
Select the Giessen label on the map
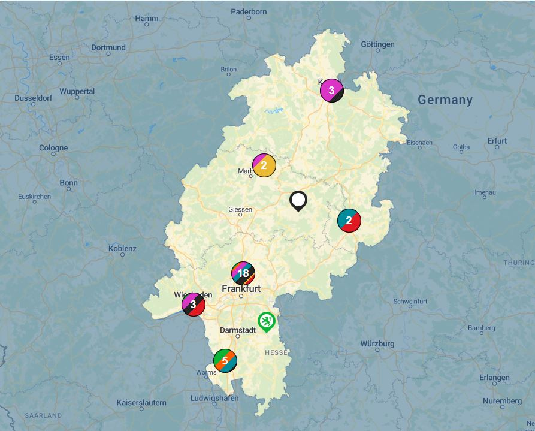coord(240,210)
